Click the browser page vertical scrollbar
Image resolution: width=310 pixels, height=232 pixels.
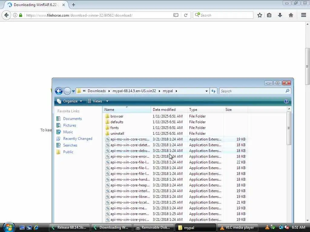(307, 66)
